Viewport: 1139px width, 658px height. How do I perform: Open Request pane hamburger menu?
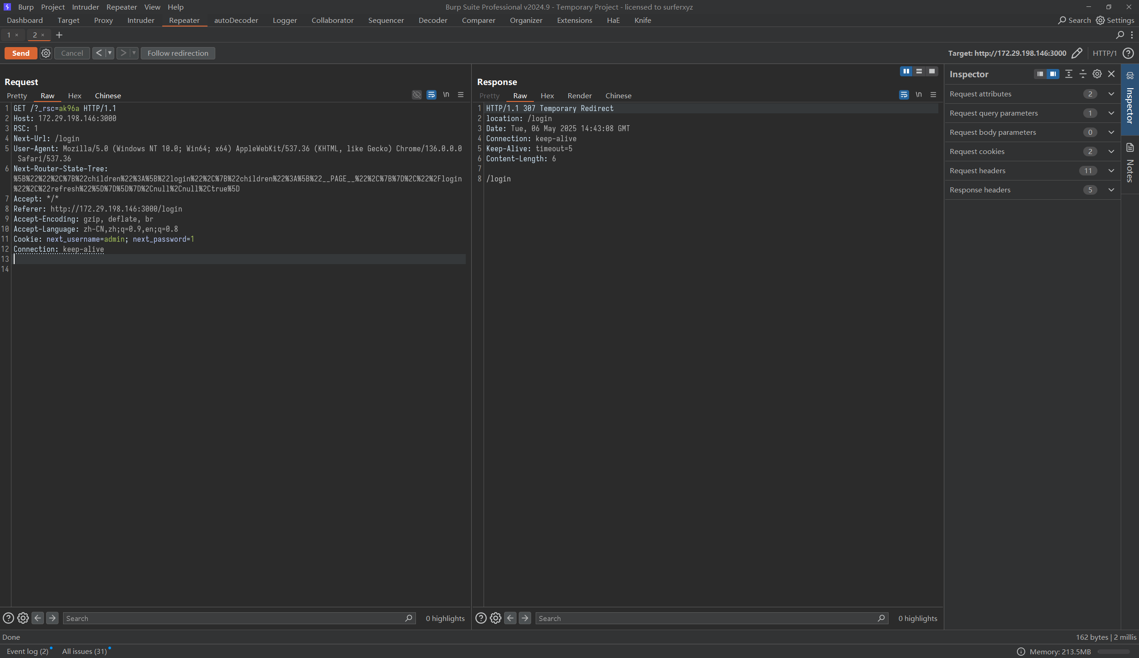coord(461,95)
